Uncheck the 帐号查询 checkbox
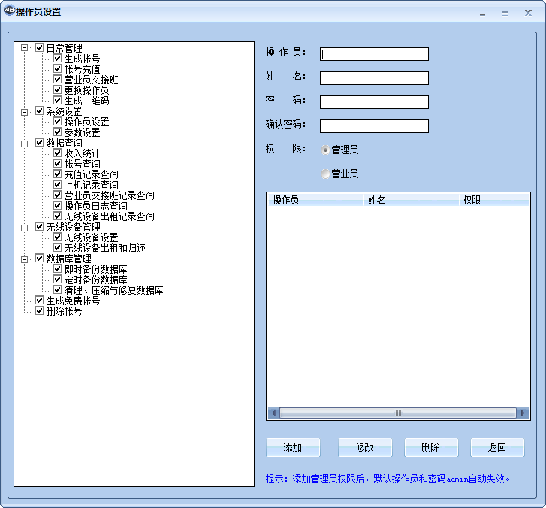The height and width of the screenshot is (508, 546). (58, 163)
